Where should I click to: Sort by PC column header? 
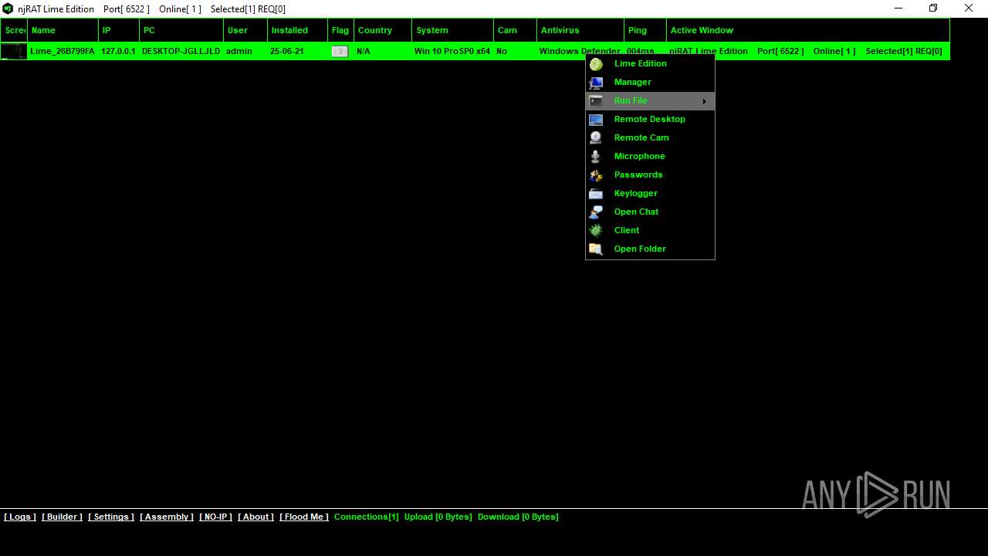point(182,30)
